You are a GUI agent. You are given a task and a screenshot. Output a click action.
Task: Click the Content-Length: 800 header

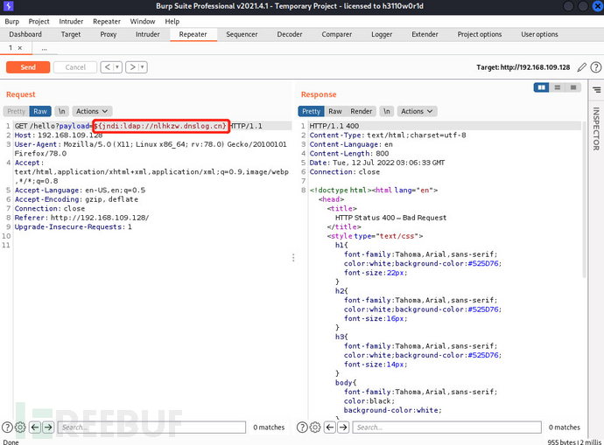tap(349, 154)
